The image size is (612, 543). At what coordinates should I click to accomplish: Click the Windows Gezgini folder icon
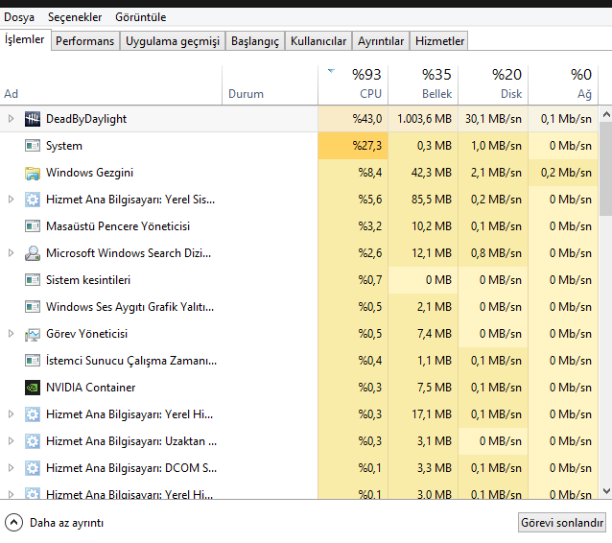(32, 173)
